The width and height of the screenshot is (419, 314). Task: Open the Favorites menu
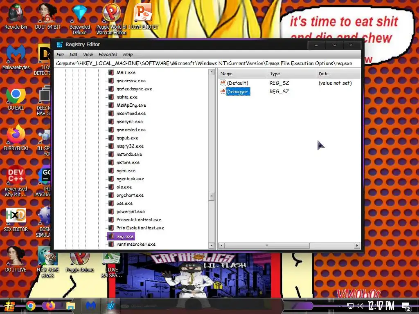pyautogui.click(x=108, y=54)
